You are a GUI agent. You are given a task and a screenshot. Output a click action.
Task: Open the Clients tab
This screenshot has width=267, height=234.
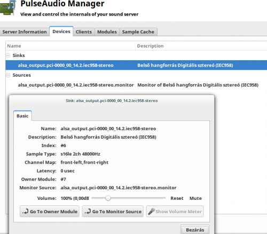(x=84, y=32)
